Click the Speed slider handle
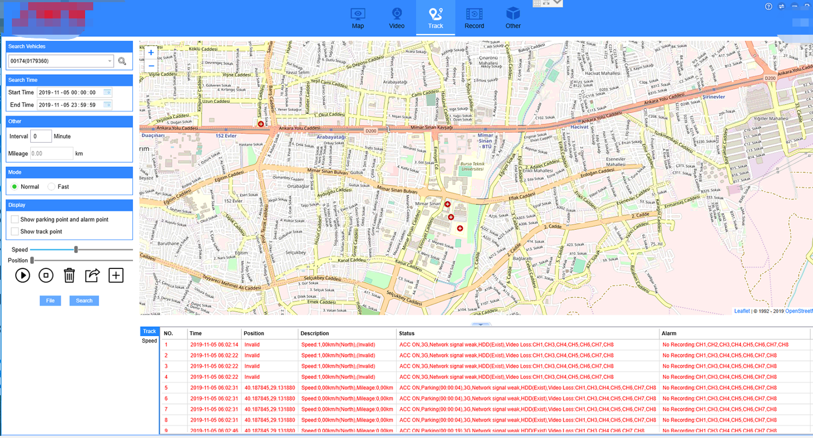The width and height of the screenshot is (813, 438). pyautogui.click(x=76, y=249)
